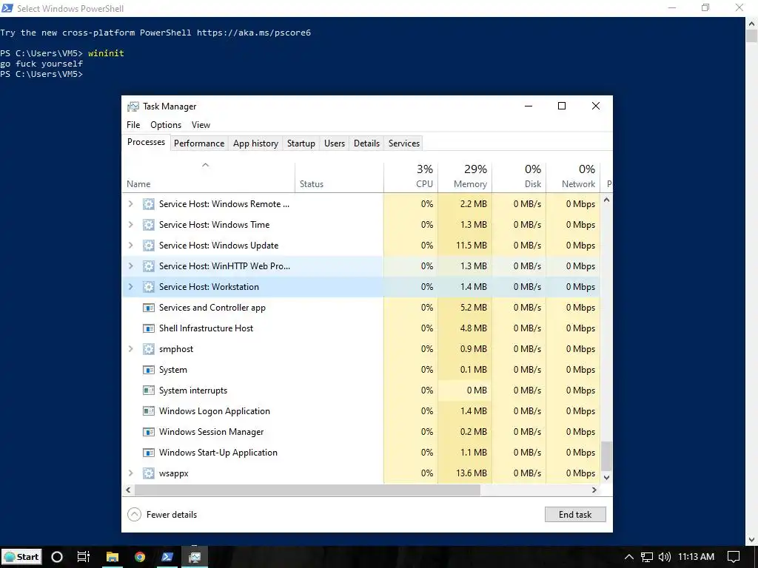Image resolution: width=758 pixels, height=568 pixels.
Task: Switch to the Services tab
Action: click(x=403, y=143)
